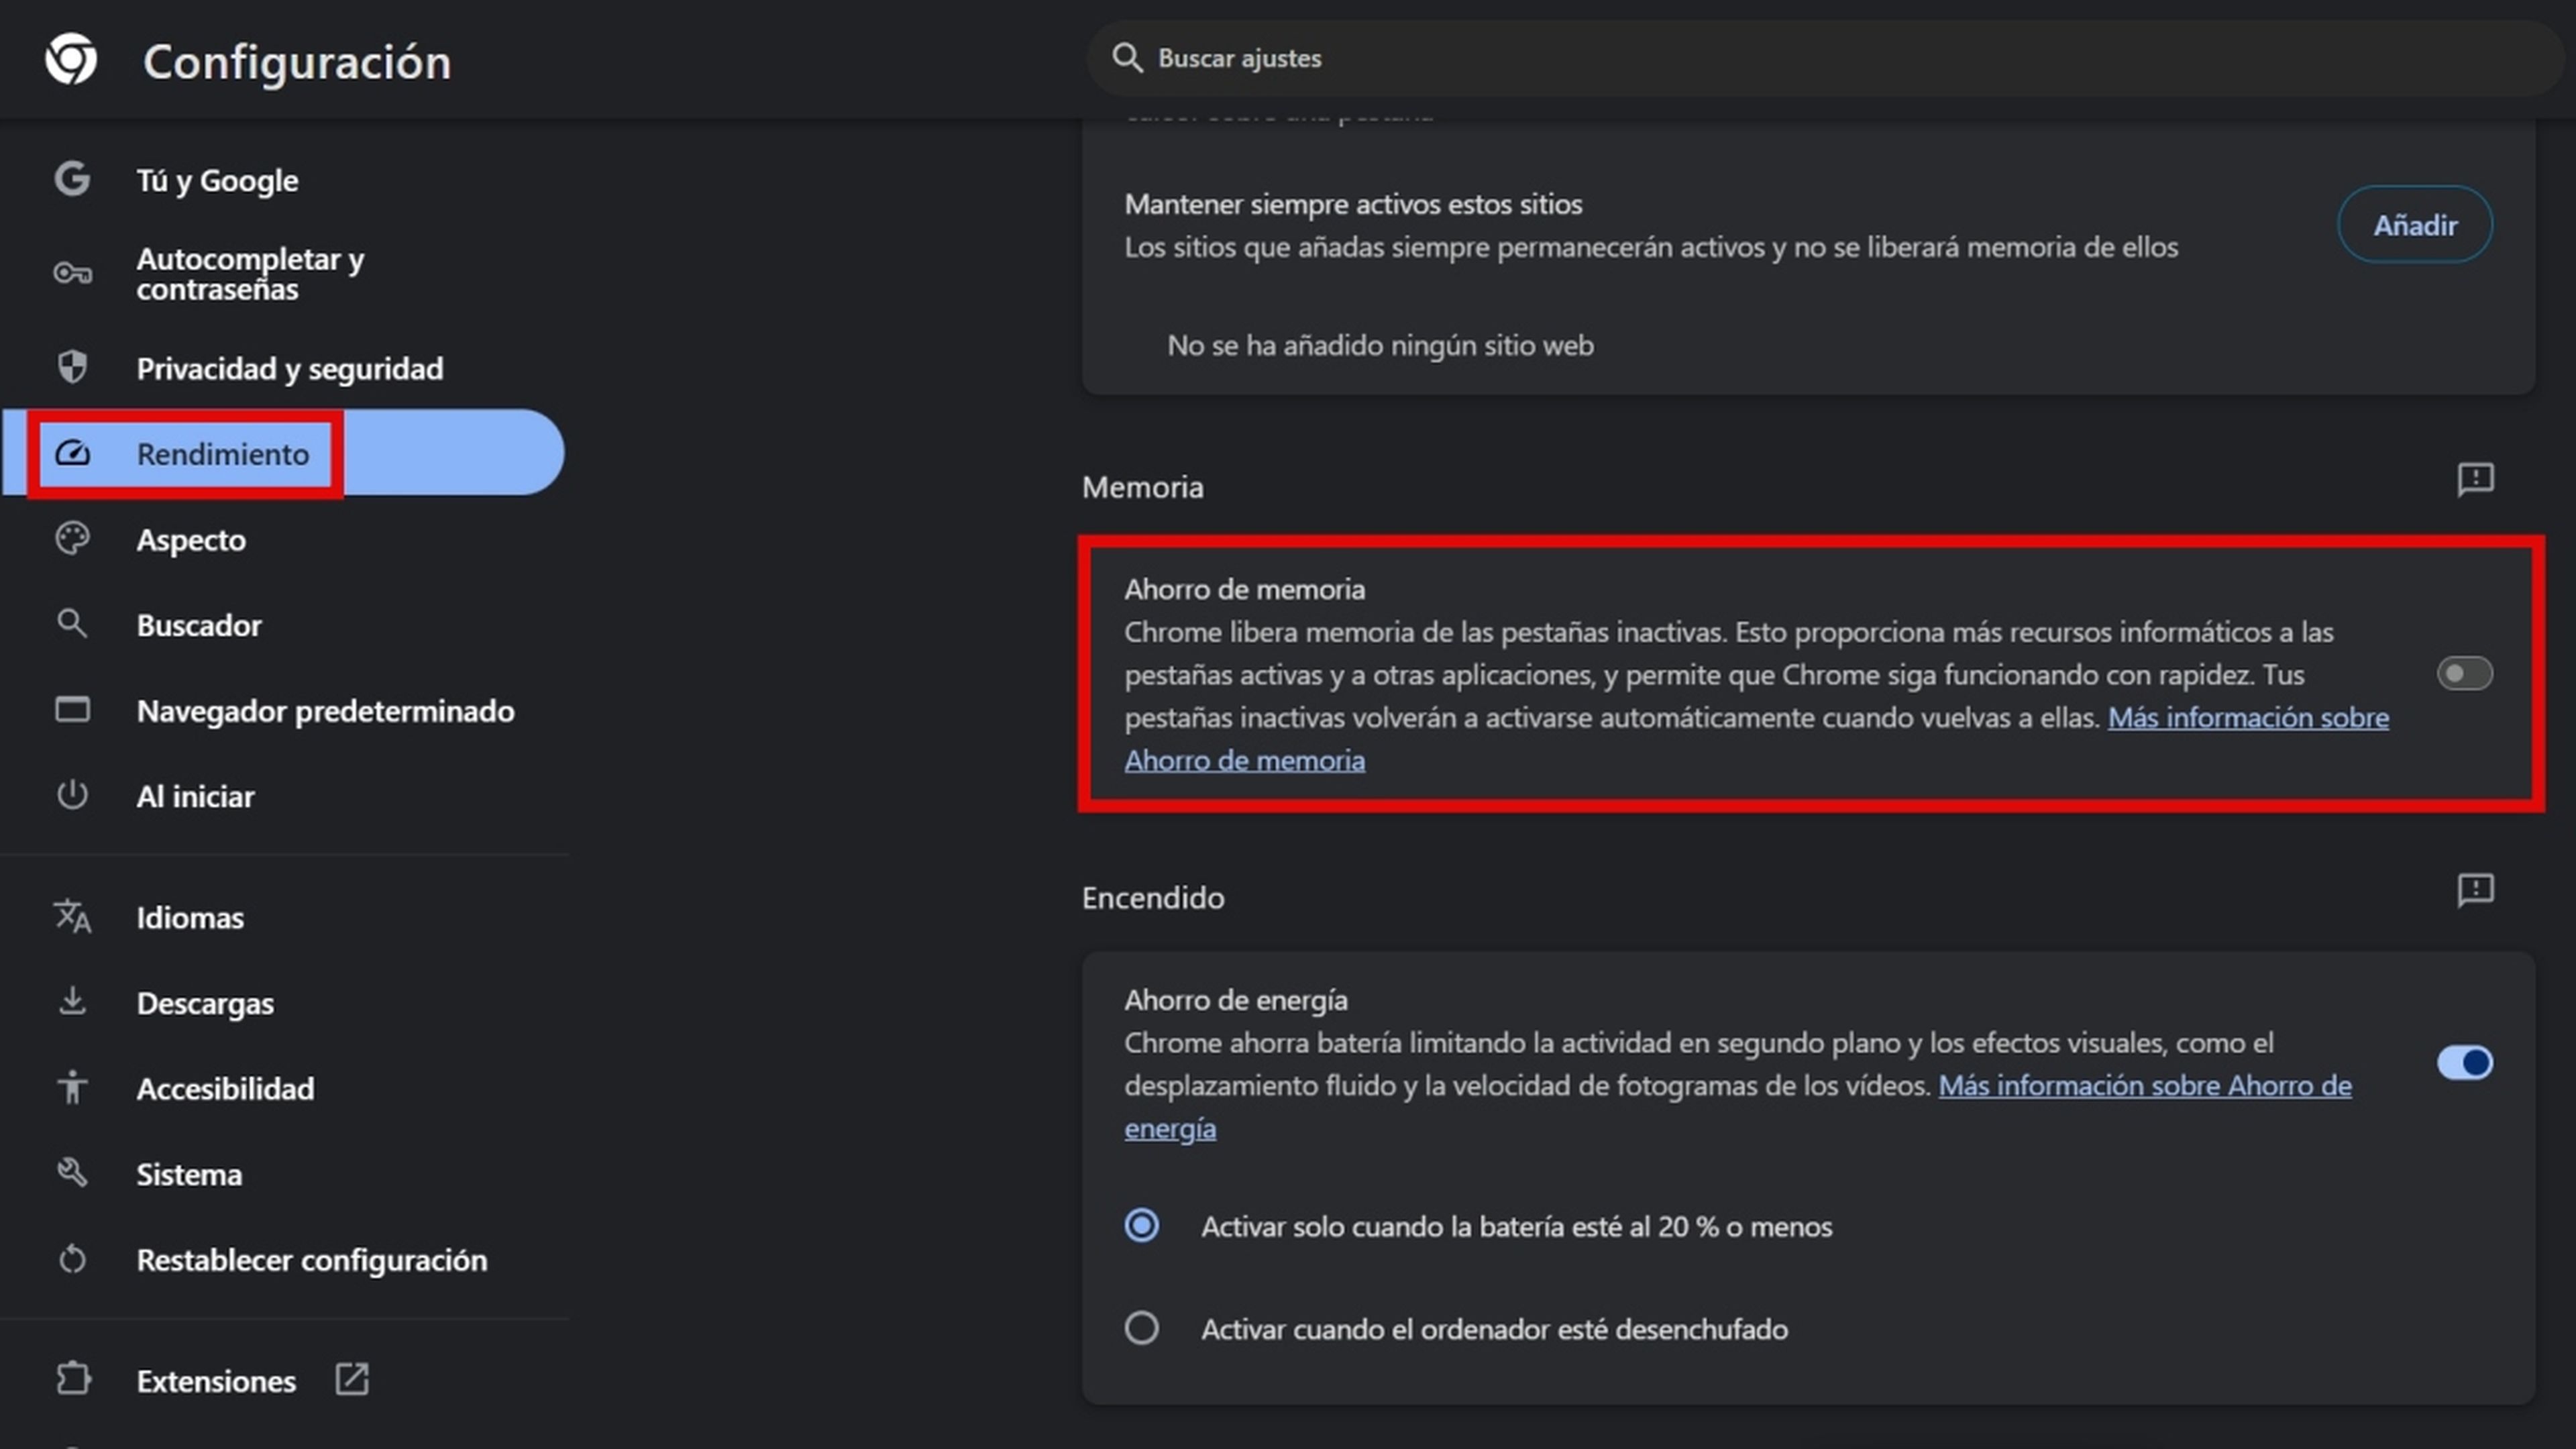Image resolution: width=2576 pixels, height=1449 pixels.
Task: Send feedback via the Encendido section icon
Action: 2475,890
